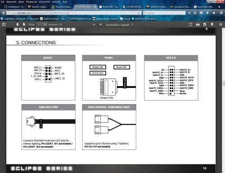Download the PDF with the file icon
This screenshot has width=225, height=173.
click(x=205, y=24)
